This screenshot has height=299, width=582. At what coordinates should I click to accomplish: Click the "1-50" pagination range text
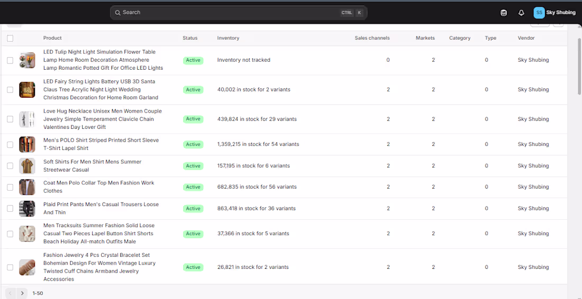38,293
